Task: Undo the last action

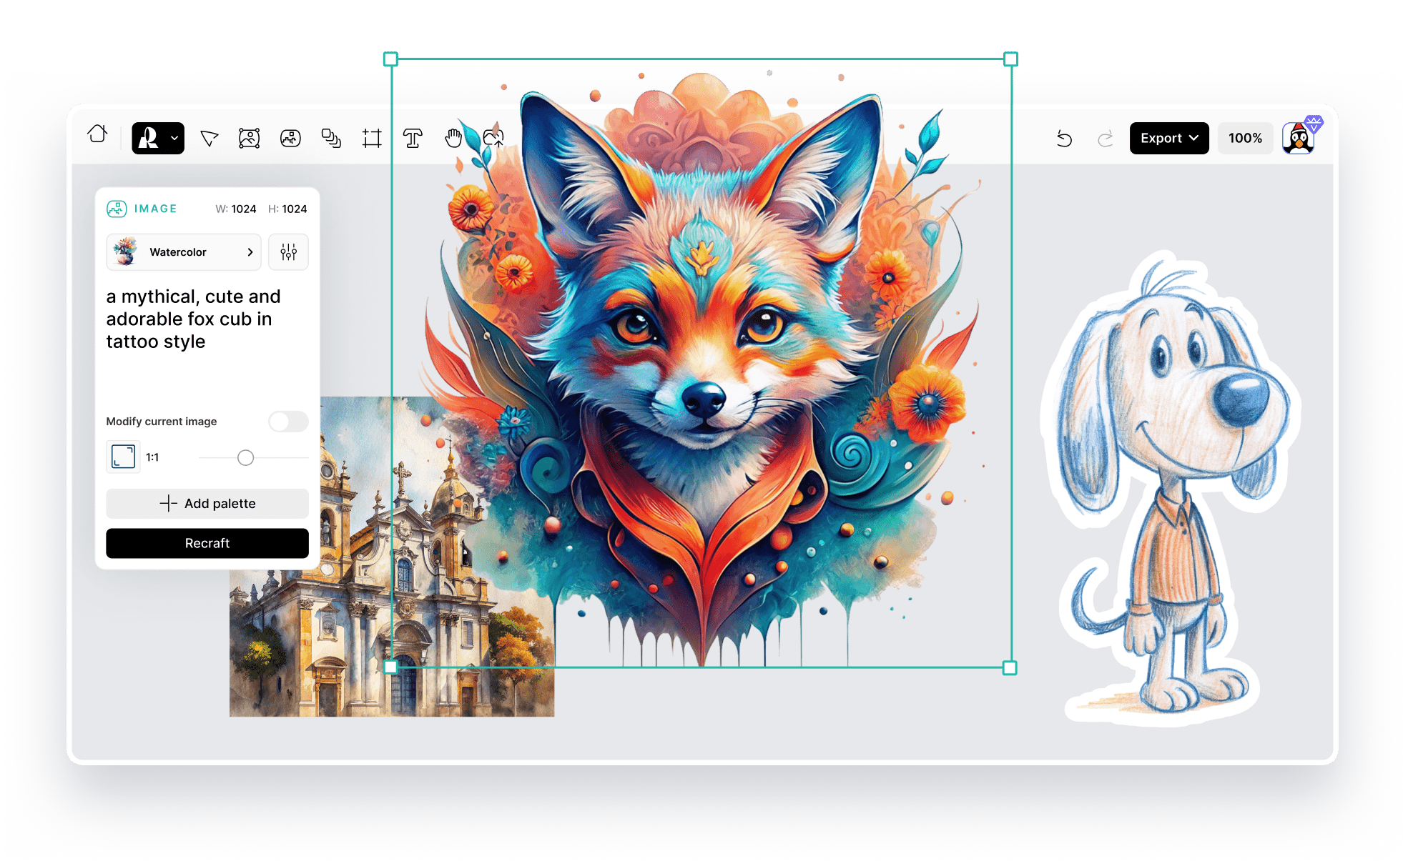Action: 1064,139
